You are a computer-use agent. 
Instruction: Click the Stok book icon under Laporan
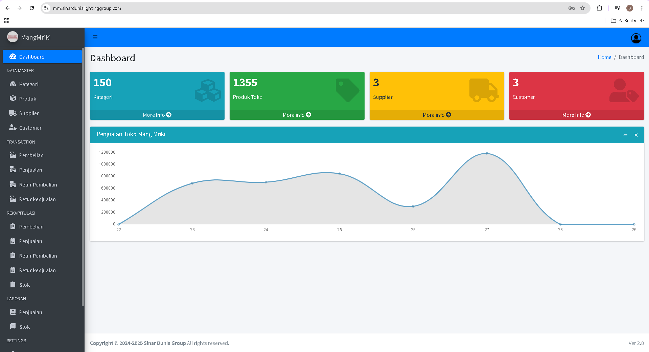click(x=13, y=327)
